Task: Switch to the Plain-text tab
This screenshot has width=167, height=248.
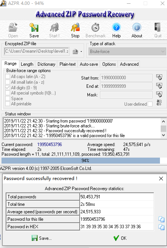Action: (x=68, y=64)
